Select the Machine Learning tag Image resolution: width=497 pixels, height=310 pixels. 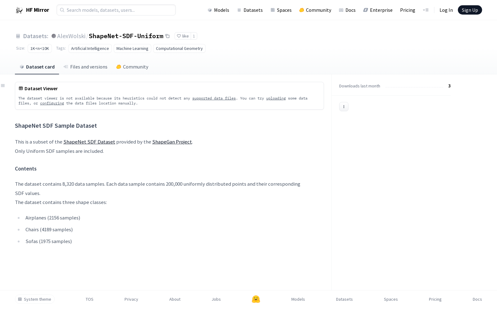[132, 48]
